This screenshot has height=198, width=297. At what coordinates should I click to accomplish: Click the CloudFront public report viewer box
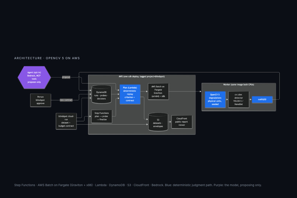coord(182,122)
